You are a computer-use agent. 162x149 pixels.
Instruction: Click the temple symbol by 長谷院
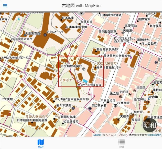[129, 123]
